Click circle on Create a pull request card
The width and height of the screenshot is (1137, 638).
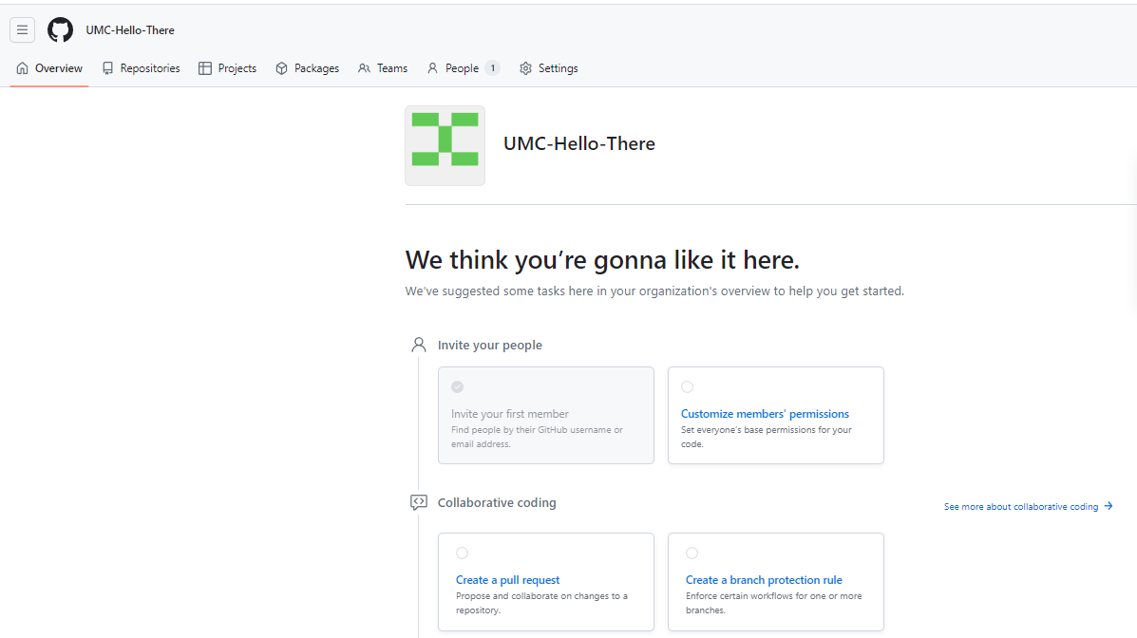pyautogui.click(x=462, y=554)
